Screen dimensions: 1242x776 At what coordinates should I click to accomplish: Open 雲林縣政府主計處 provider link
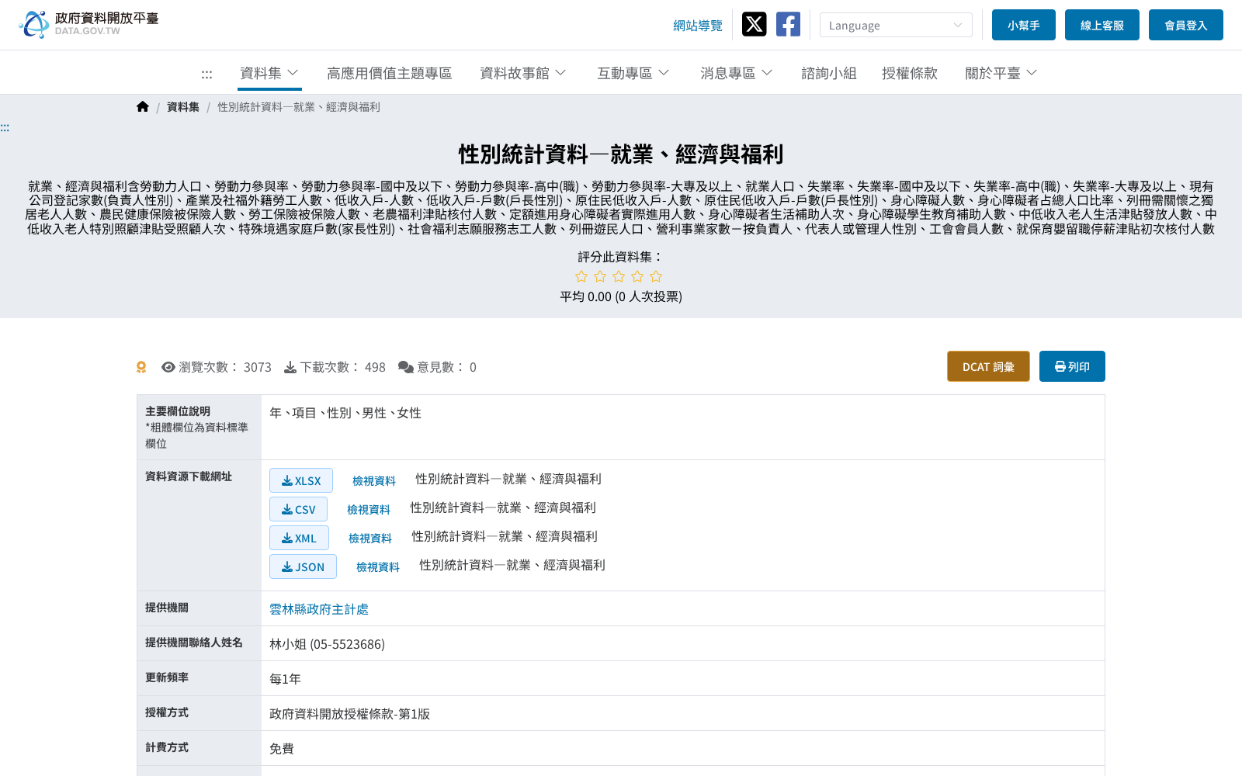pyautogui.click(x=319, y=609)
